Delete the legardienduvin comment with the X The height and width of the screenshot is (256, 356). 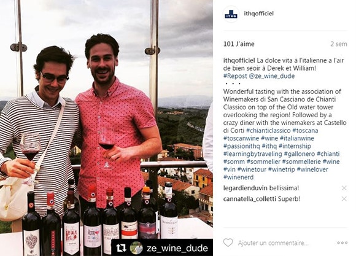[344, 188]
